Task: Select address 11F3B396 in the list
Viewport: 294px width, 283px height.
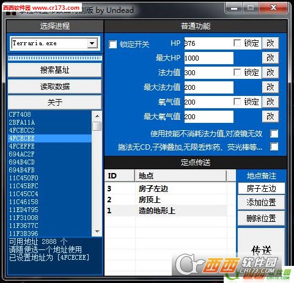Action: pos(50,233)
